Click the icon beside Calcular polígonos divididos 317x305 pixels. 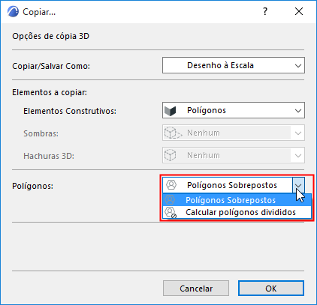(171, 212)
